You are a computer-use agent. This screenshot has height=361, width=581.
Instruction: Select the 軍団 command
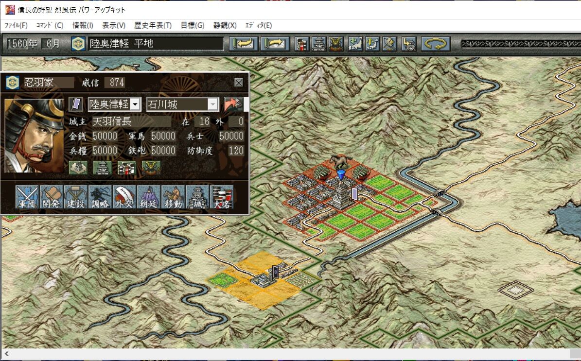[x=27, y=197]
